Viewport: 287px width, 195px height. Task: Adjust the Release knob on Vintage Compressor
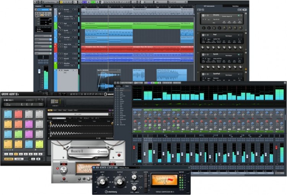134,188
